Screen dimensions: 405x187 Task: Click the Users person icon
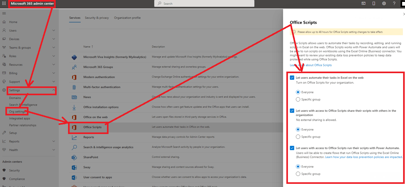pyautogui.click(x=4, y=31)
